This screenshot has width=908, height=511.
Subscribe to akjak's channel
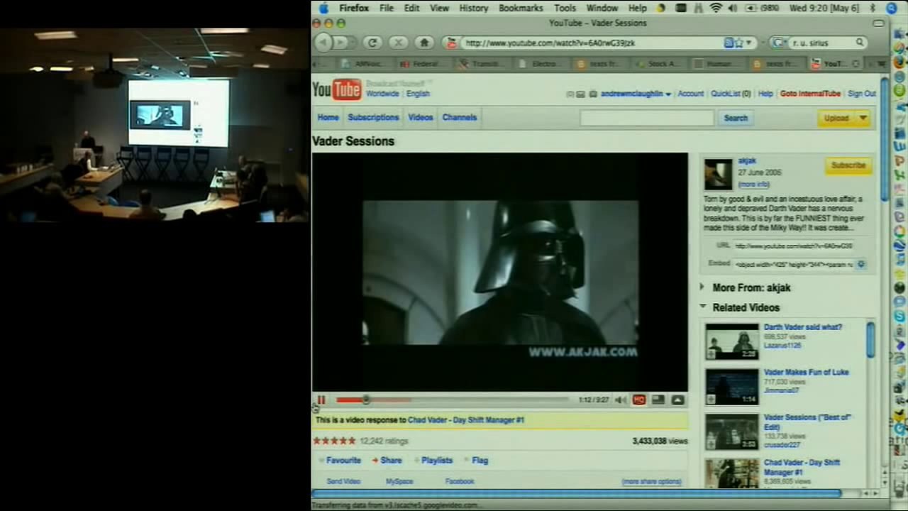point(848,165)
